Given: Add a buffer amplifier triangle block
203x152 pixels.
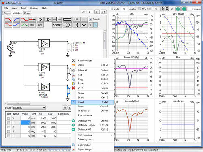Looking at the screenshot, I should coord(40,19).
